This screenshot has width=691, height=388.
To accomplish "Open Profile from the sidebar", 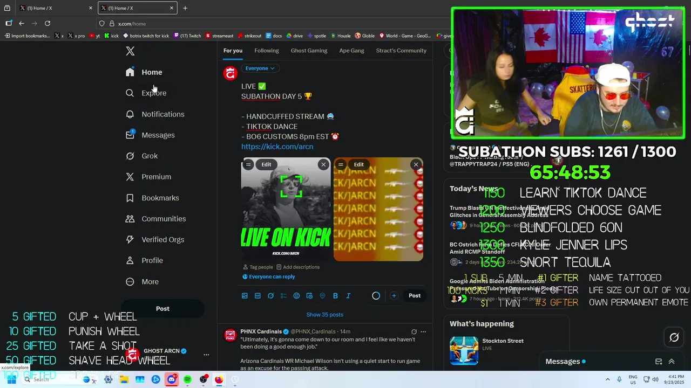I will 144,261.
